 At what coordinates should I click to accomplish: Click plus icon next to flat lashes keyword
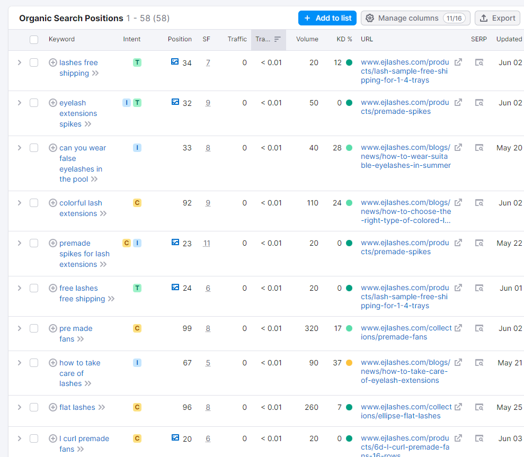(x=53, y=407)
